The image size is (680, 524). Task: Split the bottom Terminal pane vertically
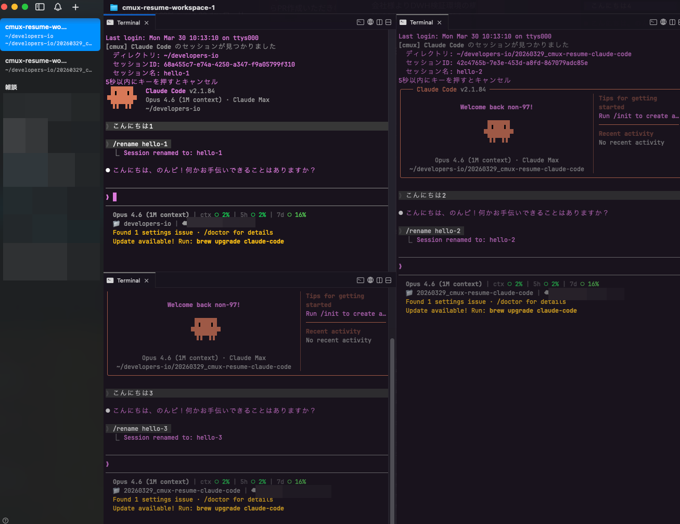[379, 280]
